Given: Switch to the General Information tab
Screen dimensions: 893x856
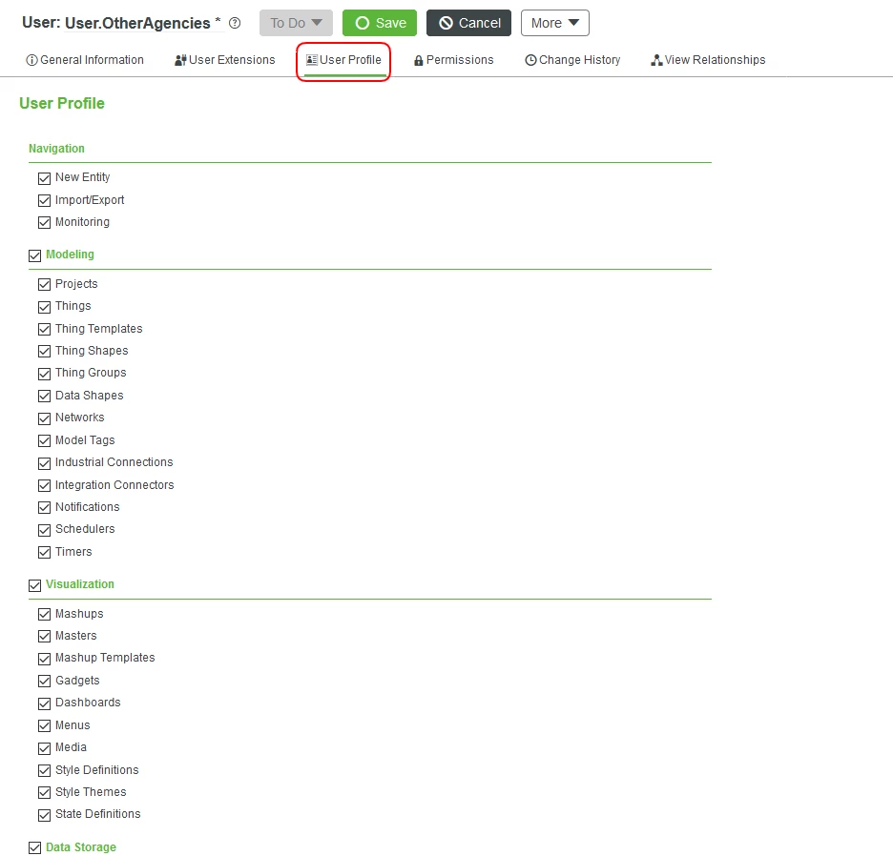Looking at the screenshot, I should pyautogui.click(x=85, y=59).
